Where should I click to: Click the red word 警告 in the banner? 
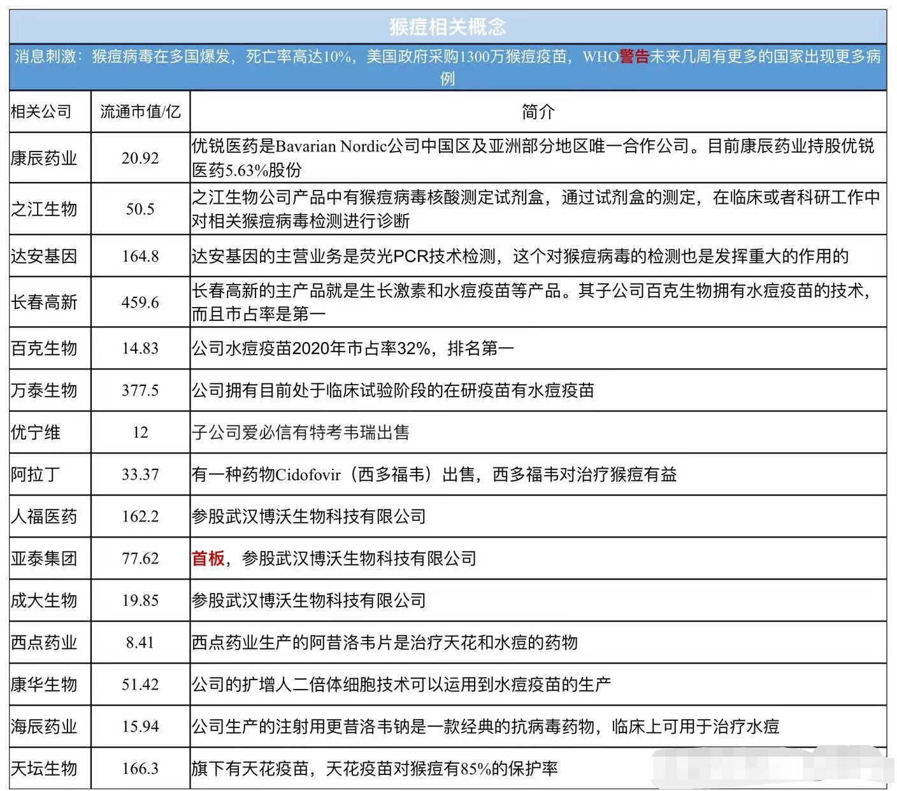(634, 57)
